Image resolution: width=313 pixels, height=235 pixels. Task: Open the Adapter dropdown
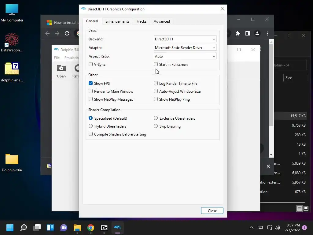point(185,47)
